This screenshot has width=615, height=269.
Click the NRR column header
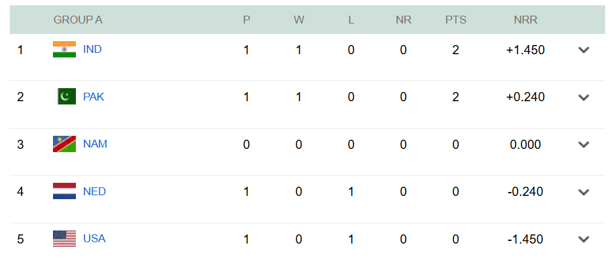coord(525,20)
